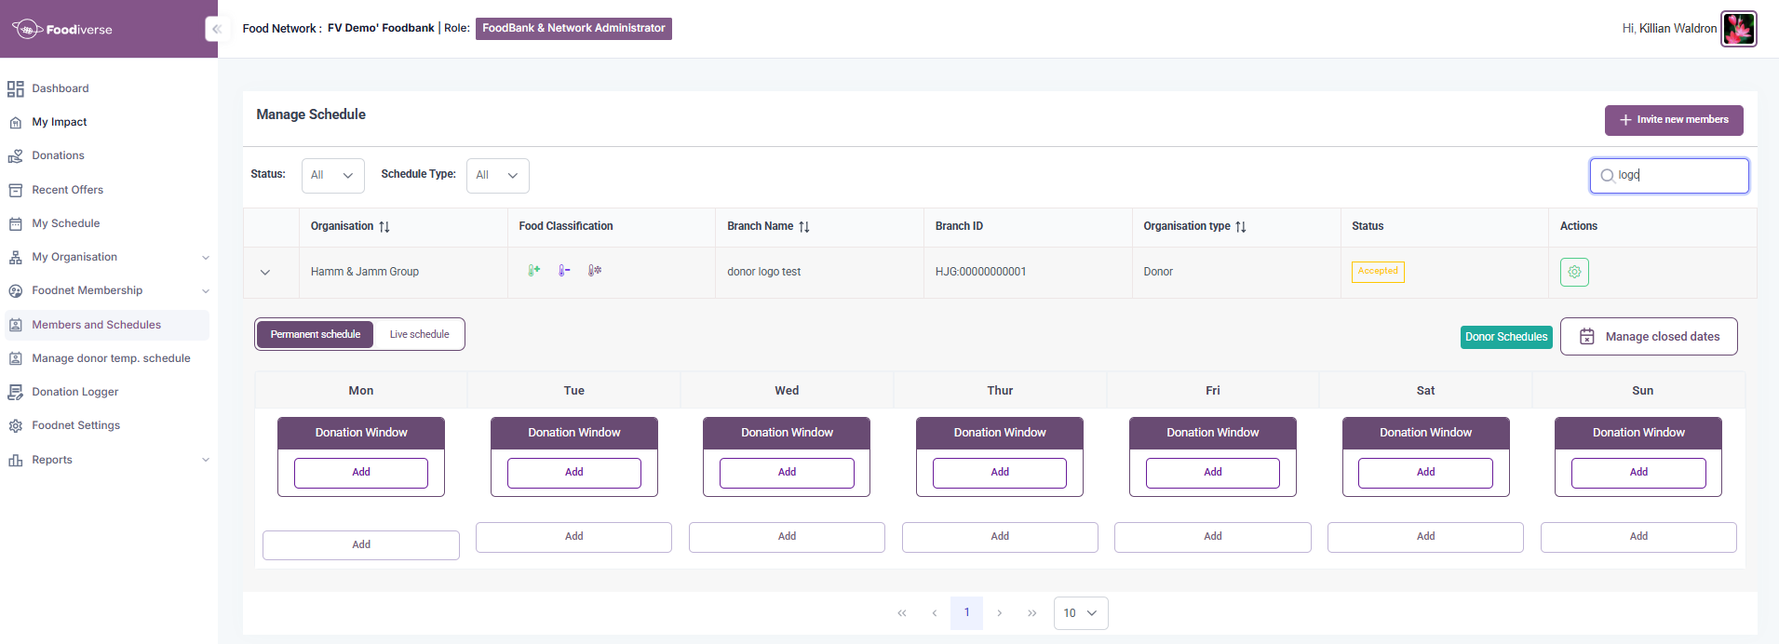
Task: Click the Manage donor temp. schedule icon
Action: [x=16, y=358]
